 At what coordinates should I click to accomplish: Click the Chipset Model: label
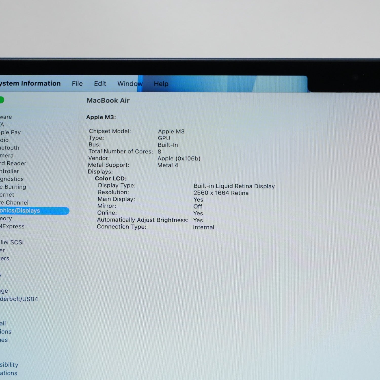click(110, 131)
